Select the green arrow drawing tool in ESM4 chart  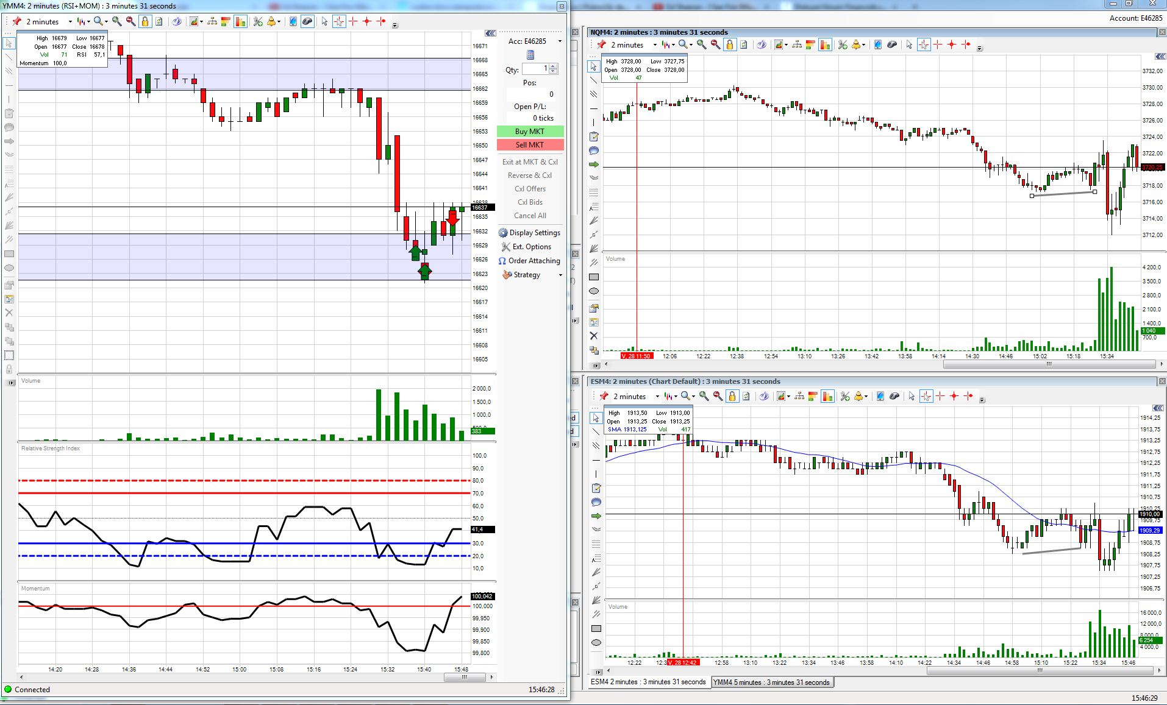596,516
